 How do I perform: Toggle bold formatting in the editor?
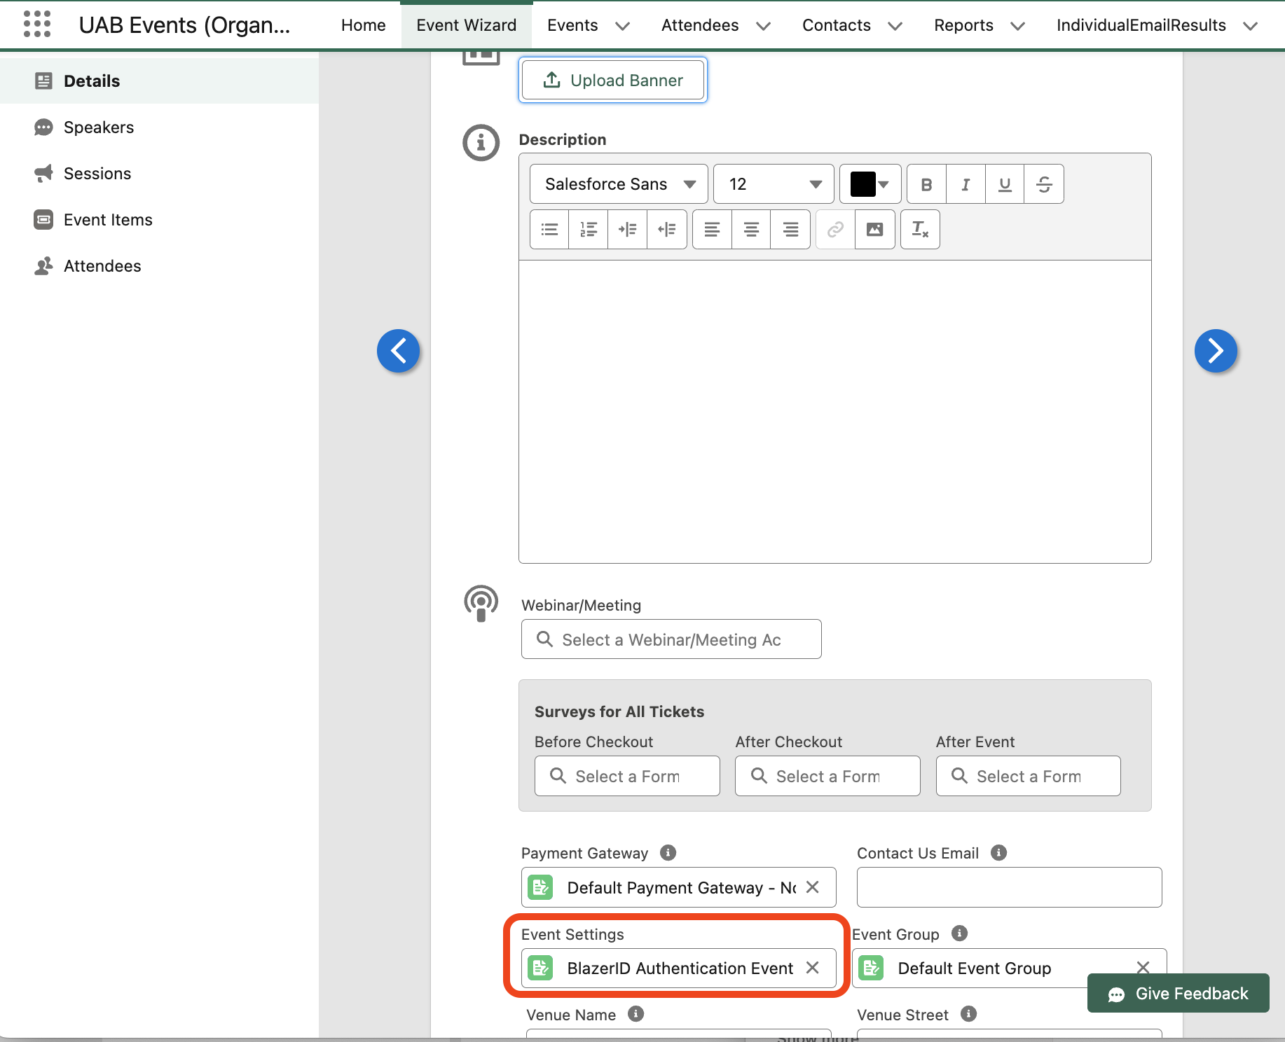tap(926, 183)
